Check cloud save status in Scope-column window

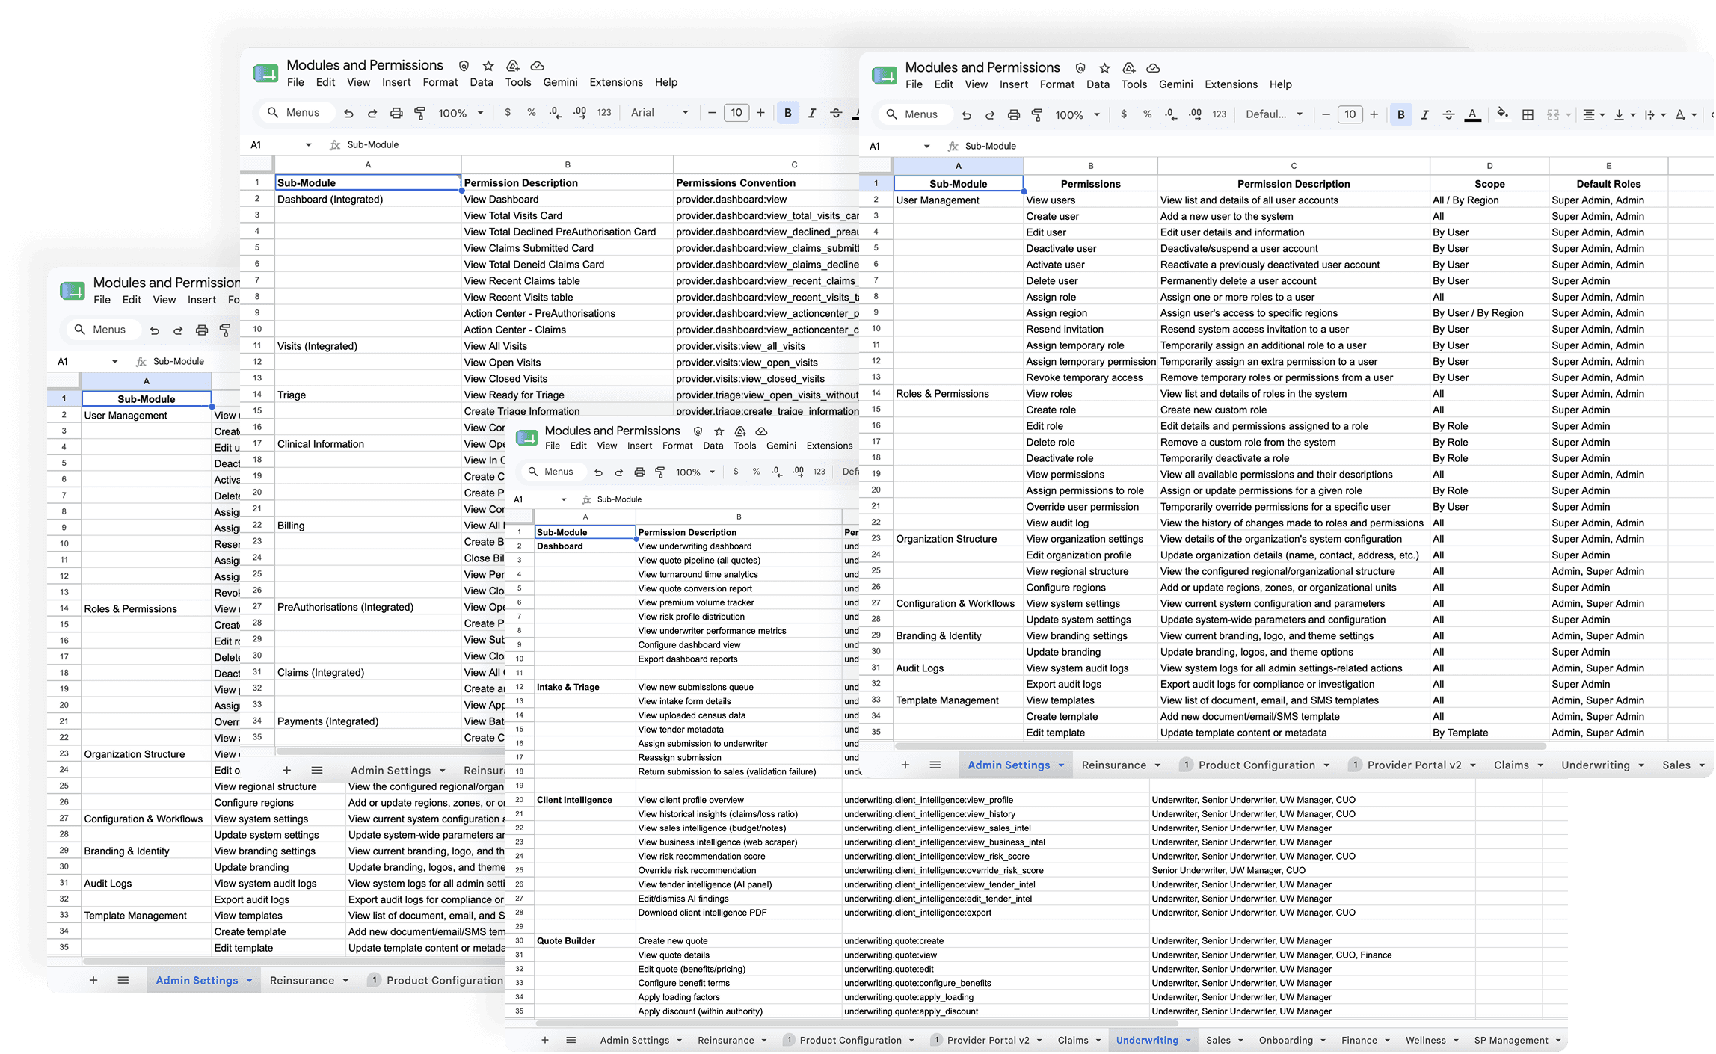(x=1153, y=68)
